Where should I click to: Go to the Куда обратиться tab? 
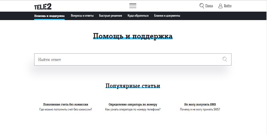pos(138,16)
